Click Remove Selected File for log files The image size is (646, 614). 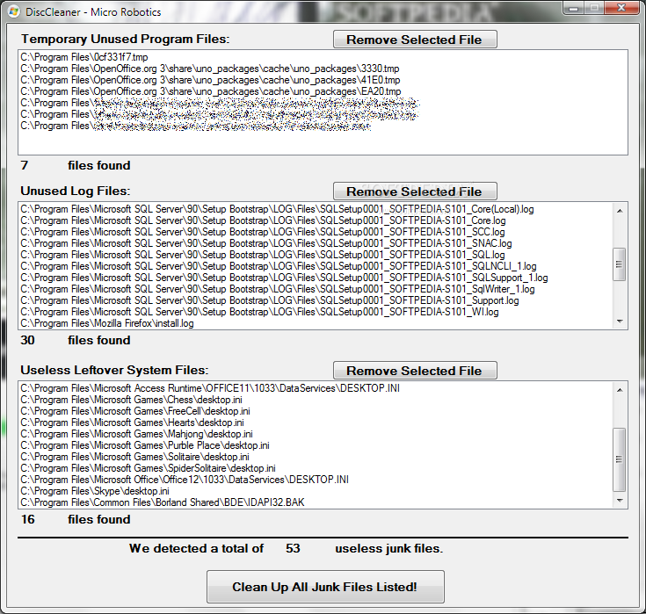[x=415, y=191]
